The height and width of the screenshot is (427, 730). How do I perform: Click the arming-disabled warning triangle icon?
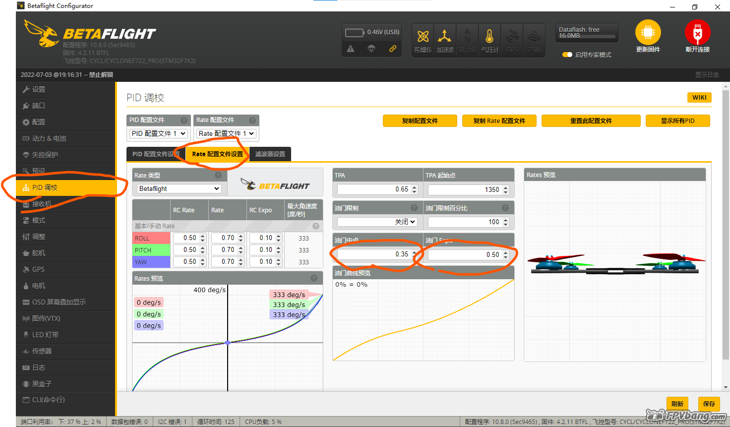click(x=351, y=49)
